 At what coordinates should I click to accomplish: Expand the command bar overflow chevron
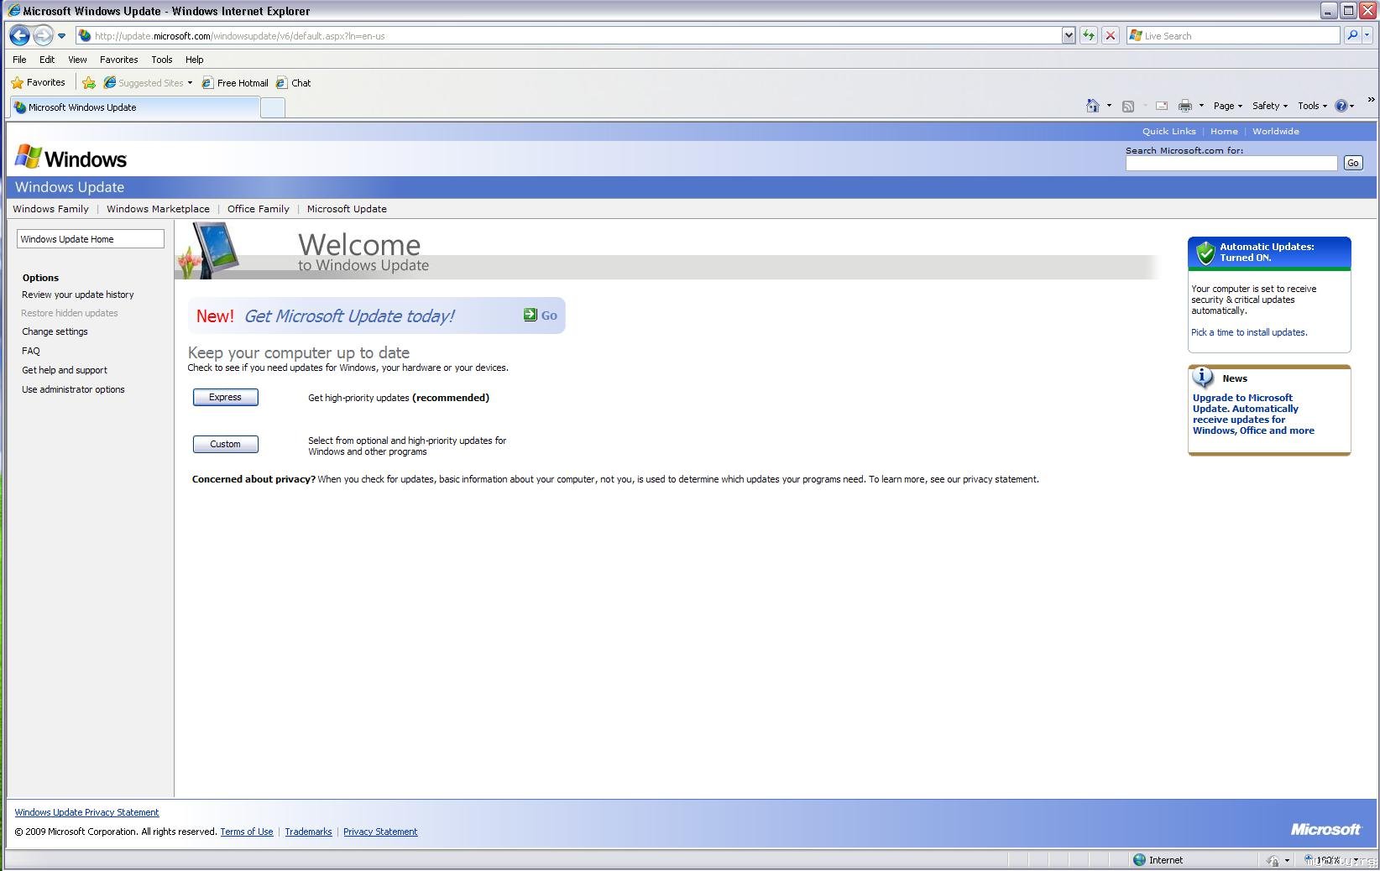1371,100
